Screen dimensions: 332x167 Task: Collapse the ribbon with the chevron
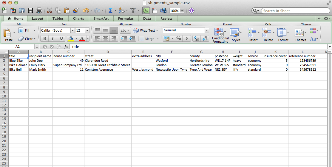[319, 18]
